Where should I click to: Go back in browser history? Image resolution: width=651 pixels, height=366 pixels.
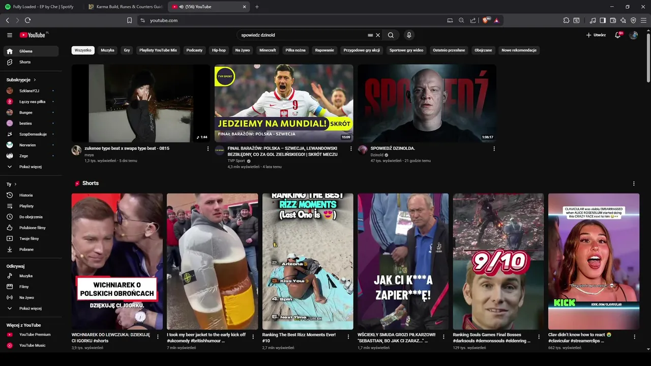[7, 20]
